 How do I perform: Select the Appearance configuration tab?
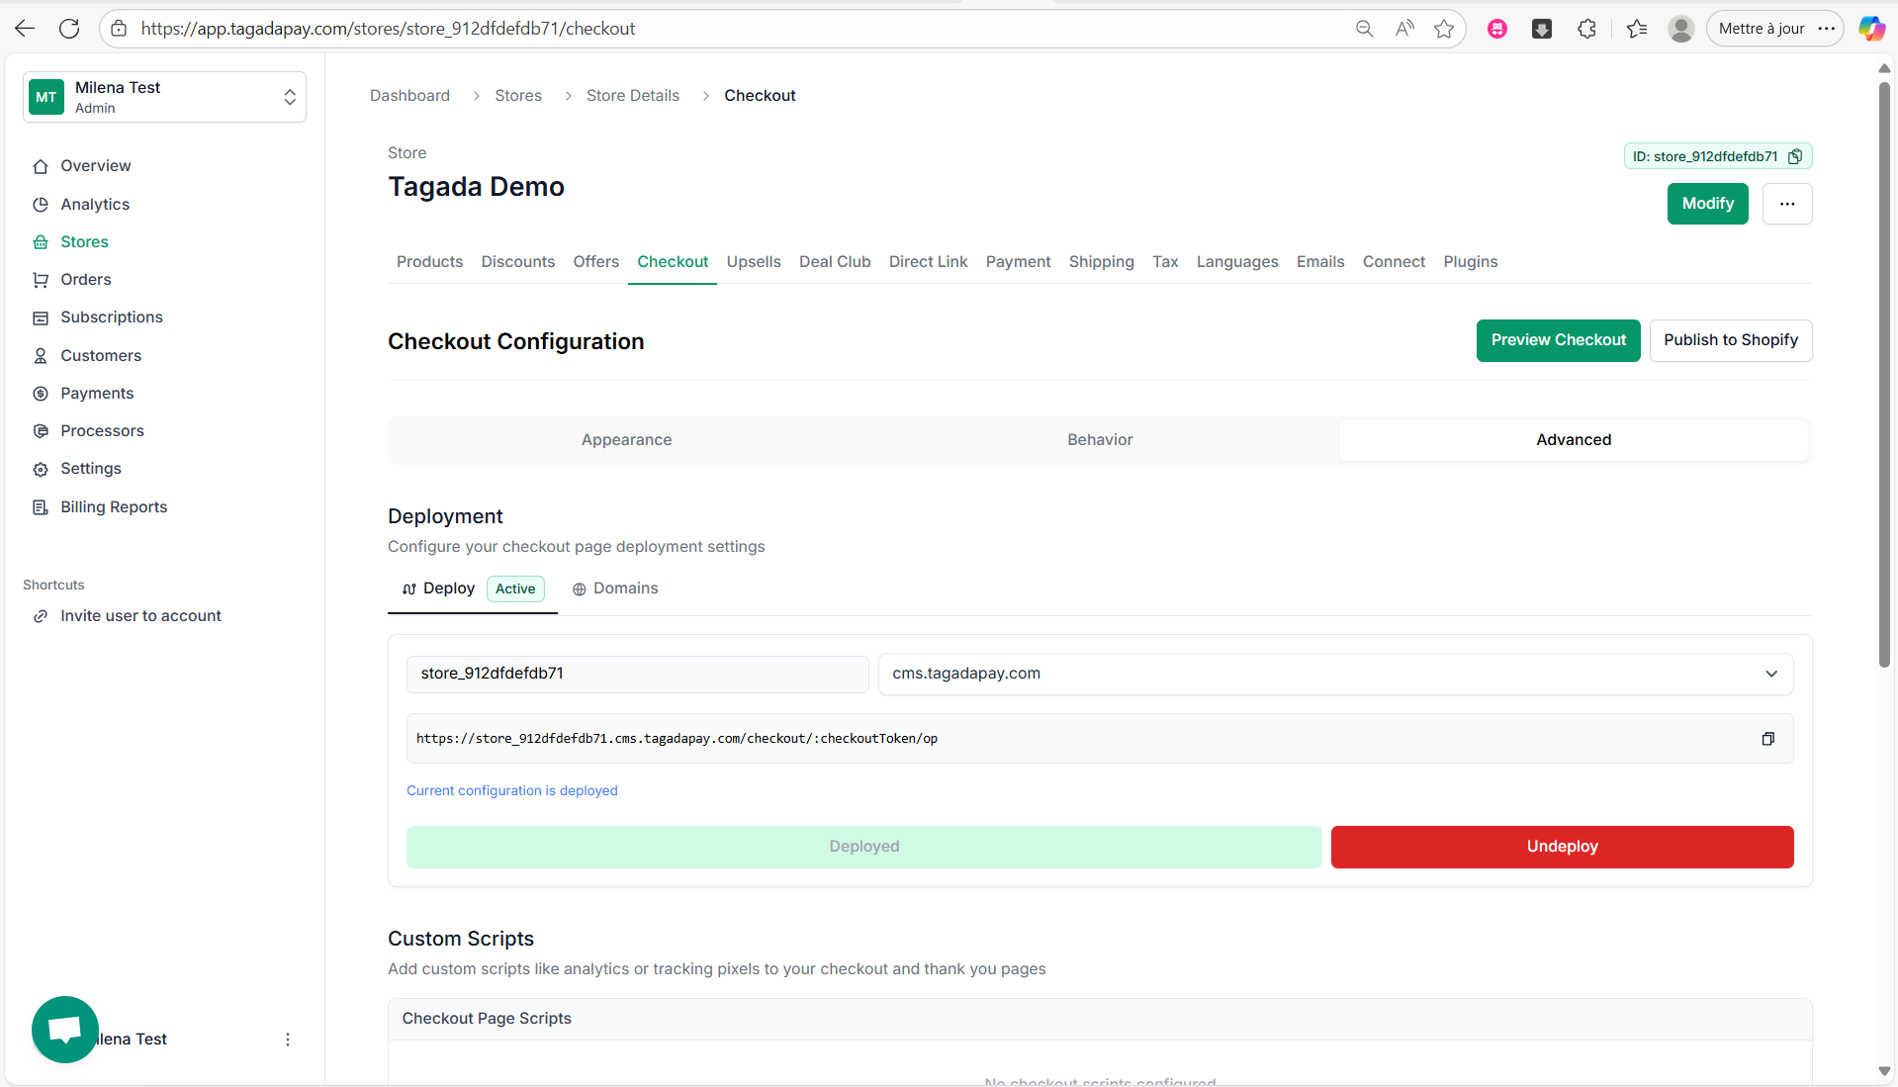pos(626,440)
